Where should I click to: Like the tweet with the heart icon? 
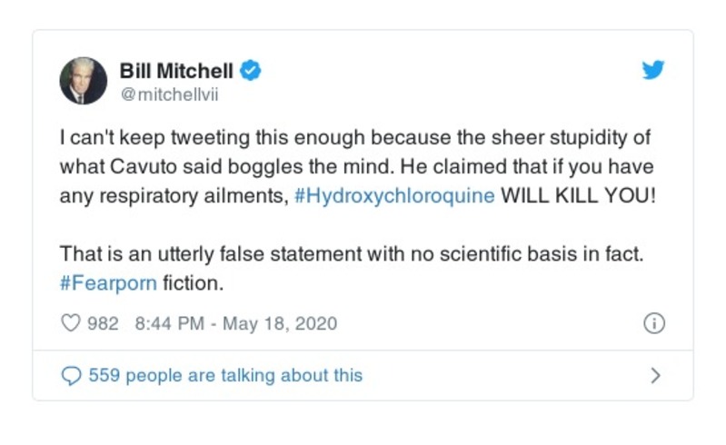coord(71,322)
